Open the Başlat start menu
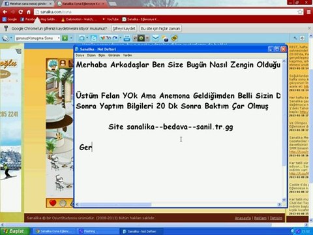Viewport: 313px width, 235px height. 15,231
